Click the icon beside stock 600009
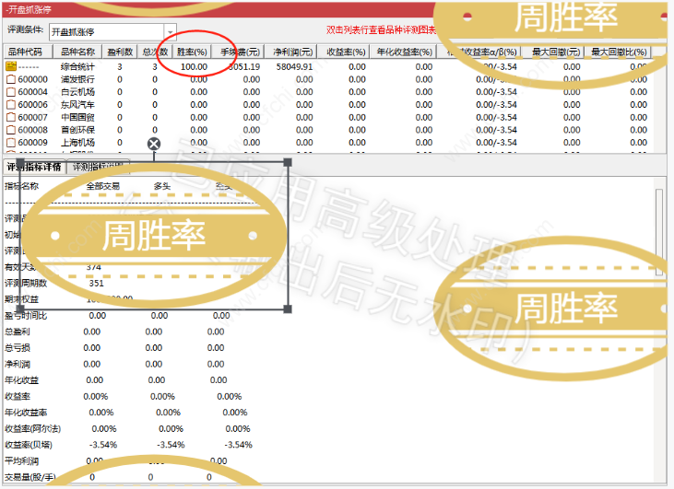Viewport: 674px width, 489px height. pyautogui.click(x=11, y=143)
